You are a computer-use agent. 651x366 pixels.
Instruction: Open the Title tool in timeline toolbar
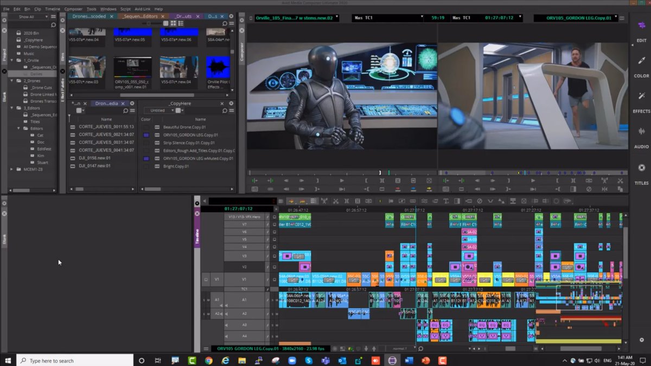point(445,201)
